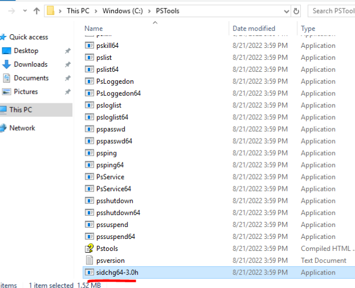Click the pssuspend64 application icon
Viewport: 355px width, 288px height.
[89, 236]
